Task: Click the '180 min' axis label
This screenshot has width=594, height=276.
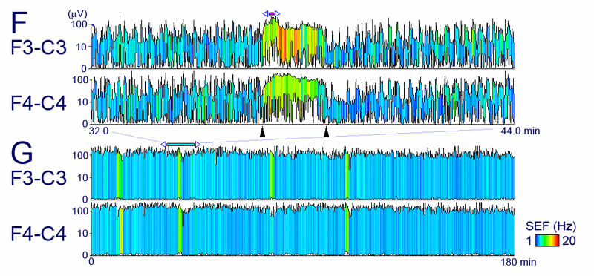Action: pos(518,262)
